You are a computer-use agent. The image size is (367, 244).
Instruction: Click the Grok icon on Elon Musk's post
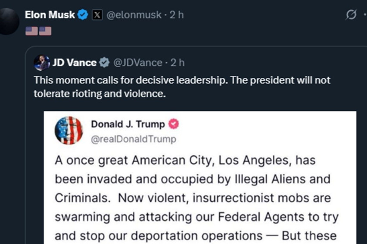click(351, 15)
